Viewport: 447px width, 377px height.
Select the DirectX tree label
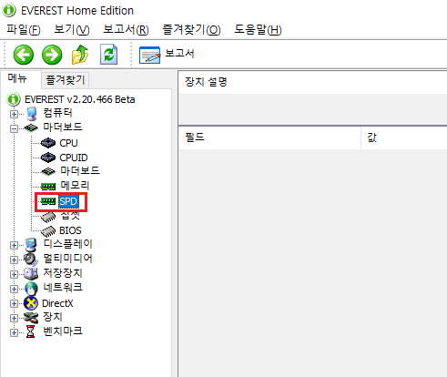tap(57, 303)
